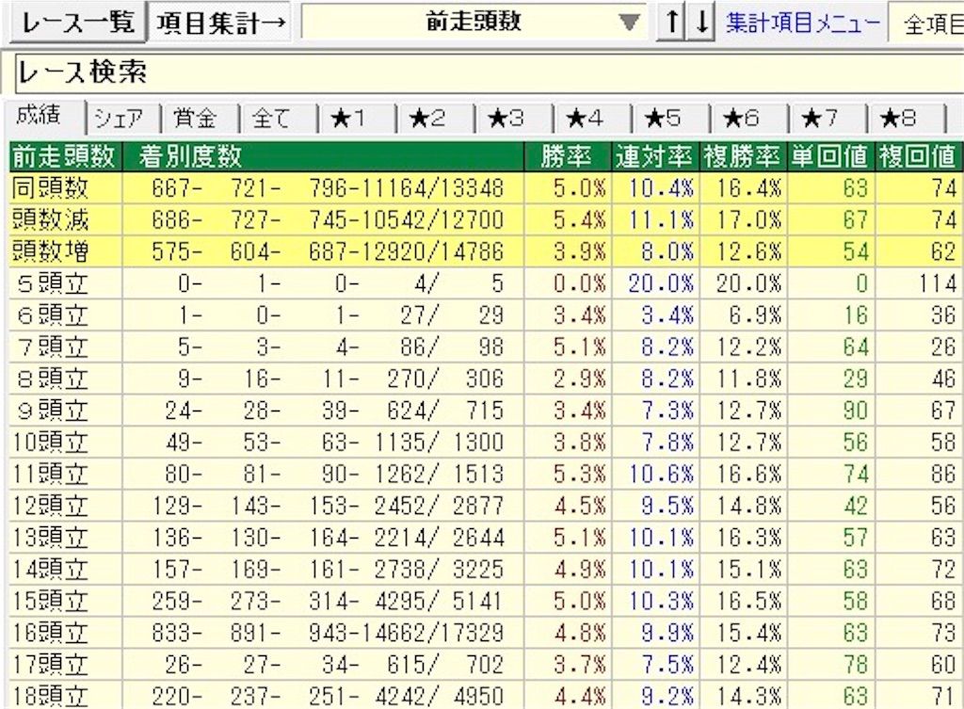Click the up arrow sort button

[671, 23]
